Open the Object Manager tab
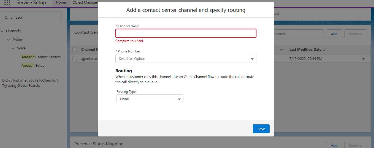 pyautogui.click(x=85, y=3)
